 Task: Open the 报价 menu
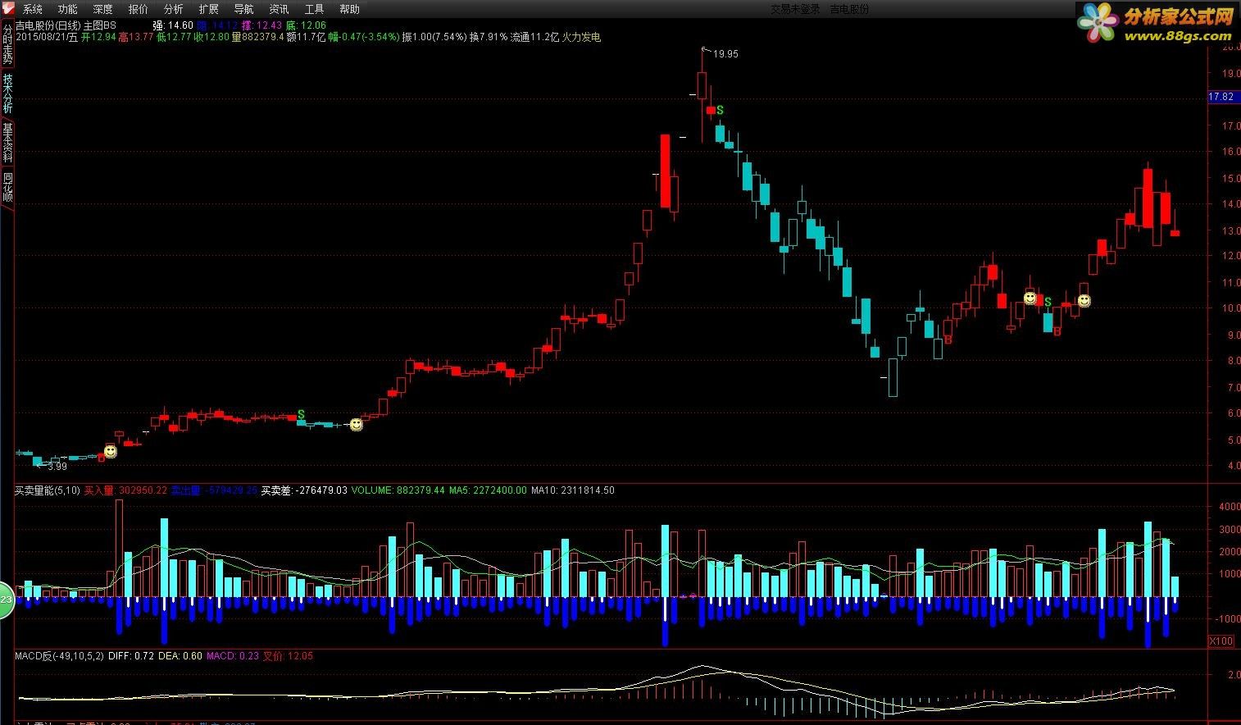click(139, 9)
